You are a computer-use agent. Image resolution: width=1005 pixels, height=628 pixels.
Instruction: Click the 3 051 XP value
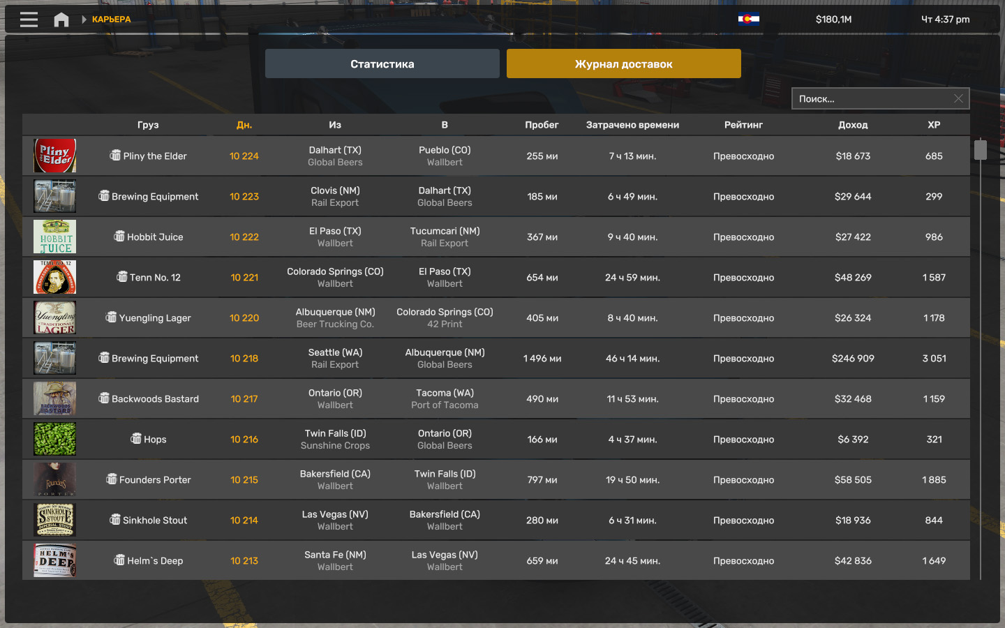[x=934, y=359]
